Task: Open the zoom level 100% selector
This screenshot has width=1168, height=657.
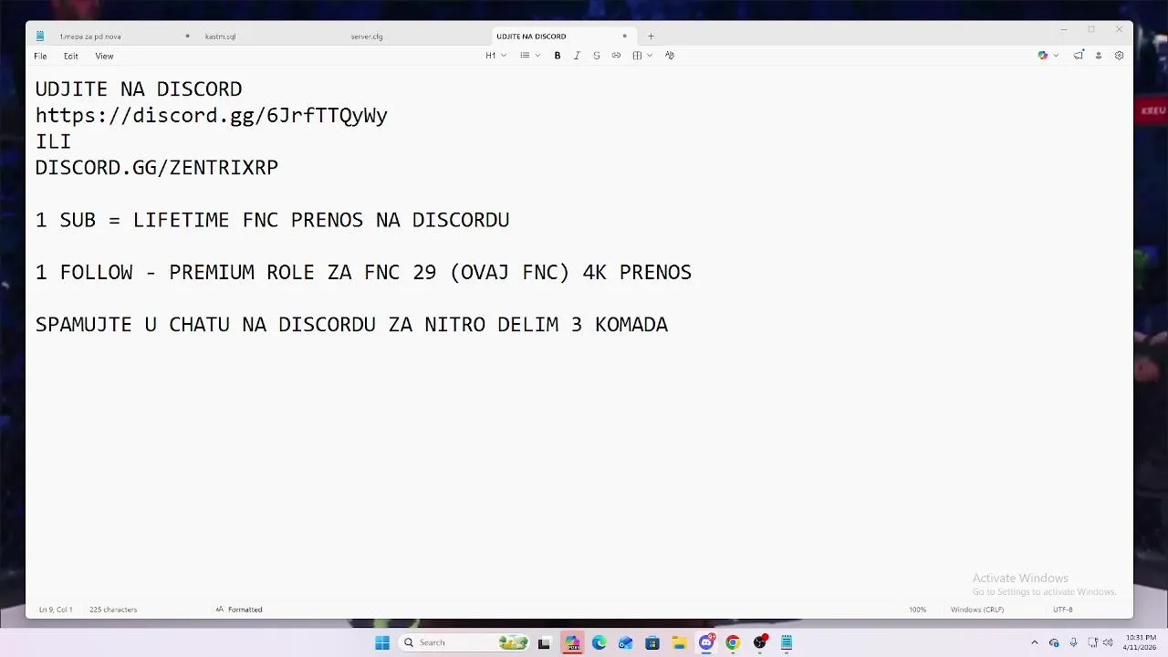Action: (917, 610)
